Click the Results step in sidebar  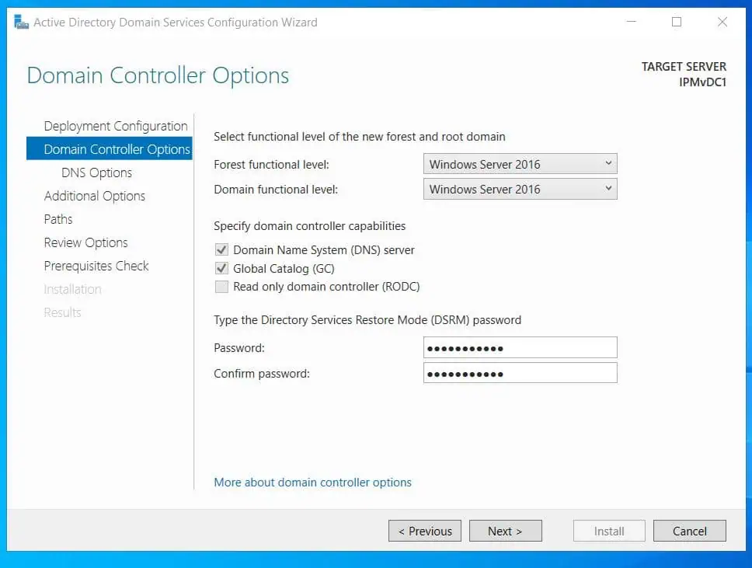click(x=62, y=313)
